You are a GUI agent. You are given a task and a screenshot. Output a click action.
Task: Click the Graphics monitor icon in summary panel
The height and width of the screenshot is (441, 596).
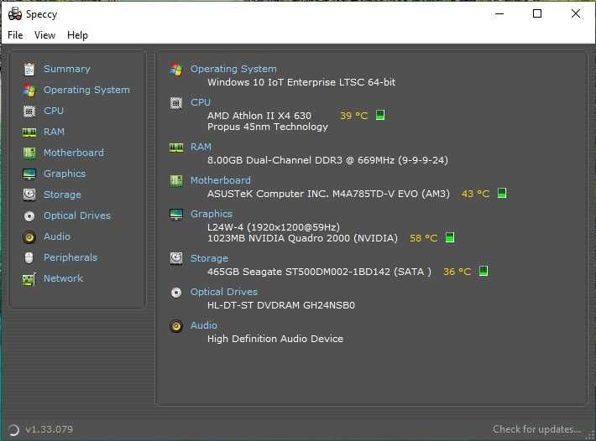click(176, 214)
